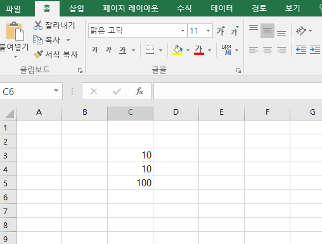
Task: Cut selection with 잘라내기
Action: [x=55, y=25]
